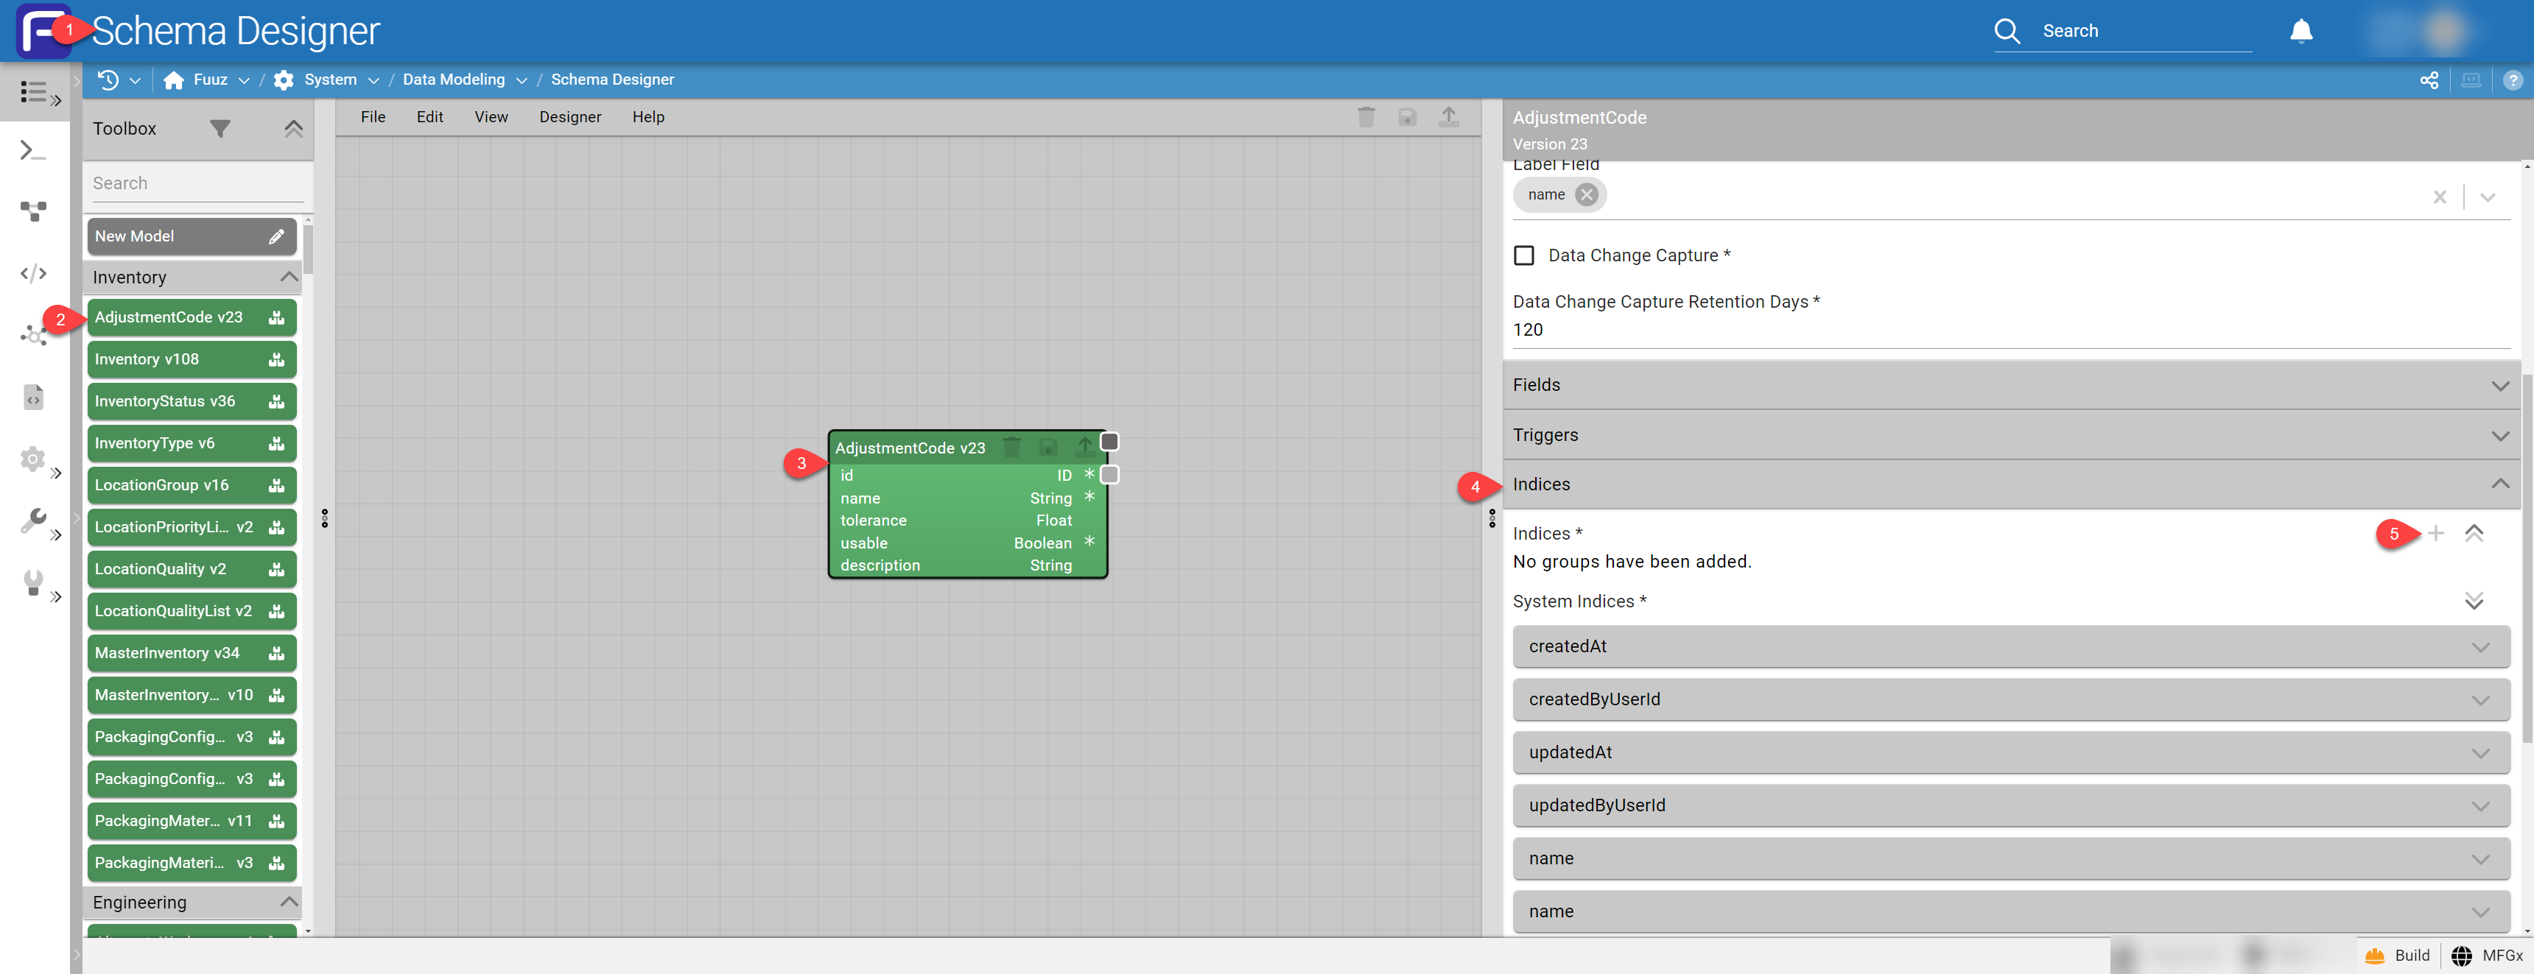Click the Build status button
Image resolution: width=2534 pixels, height=974 pixels.
tap(2397, 956)
